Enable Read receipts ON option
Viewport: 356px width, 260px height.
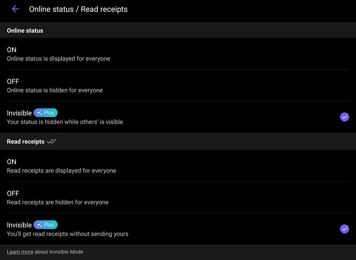[12, 162]
